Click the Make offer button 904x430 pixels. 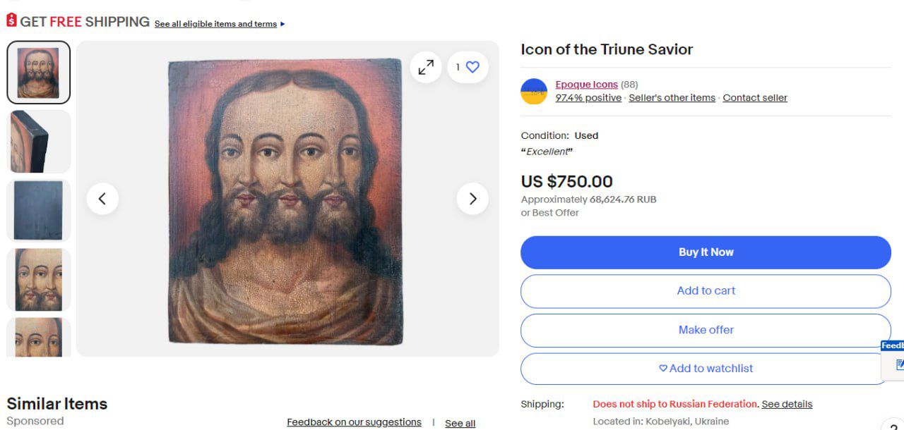(x=706, y=330)
